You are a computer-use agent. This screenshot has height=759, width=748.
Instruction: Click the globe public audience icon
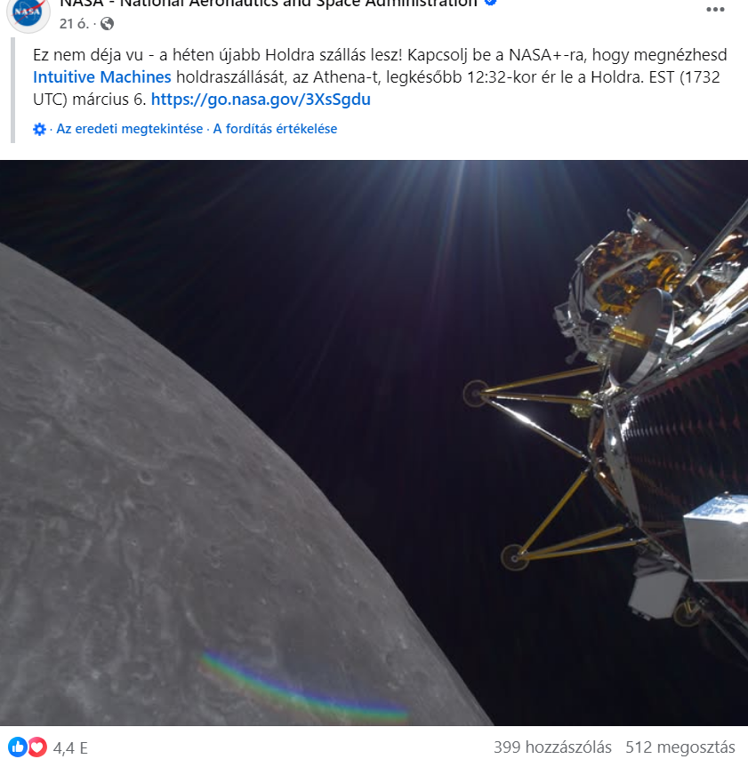click(x=107, y=23)
